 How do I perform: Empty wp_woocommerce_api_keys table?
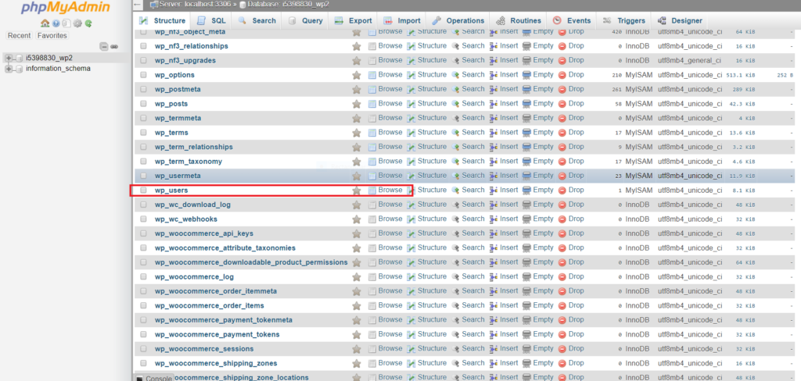[538, 233]
